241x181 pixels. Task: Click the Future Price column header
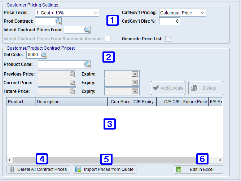click(194, 102)
